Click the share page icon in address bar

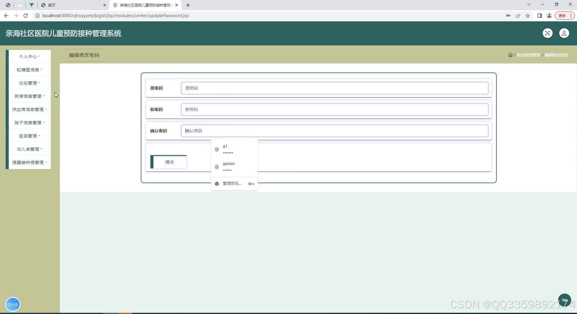pyautogui.click(x=518, y=16)
